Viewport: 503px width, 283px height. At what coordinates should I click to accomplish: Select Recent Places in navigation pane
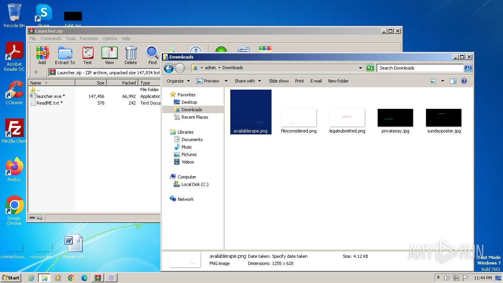(x=195, y=117)
